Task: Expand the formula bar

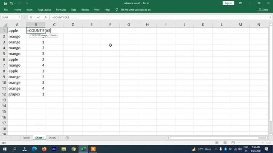Action: click(270, 17)
